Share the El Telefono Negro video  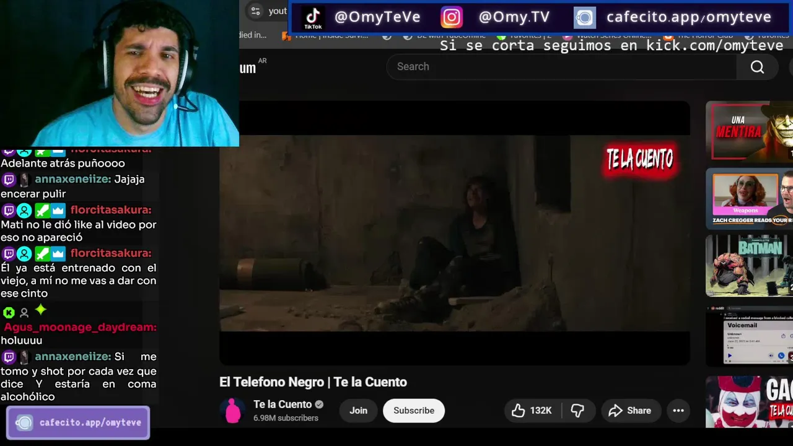[x=630, y=411]
